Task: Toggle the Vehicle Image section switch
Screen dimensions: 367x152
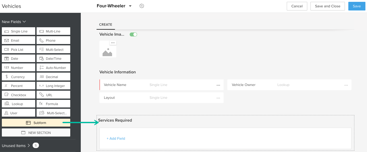Action: coord(133,35)
